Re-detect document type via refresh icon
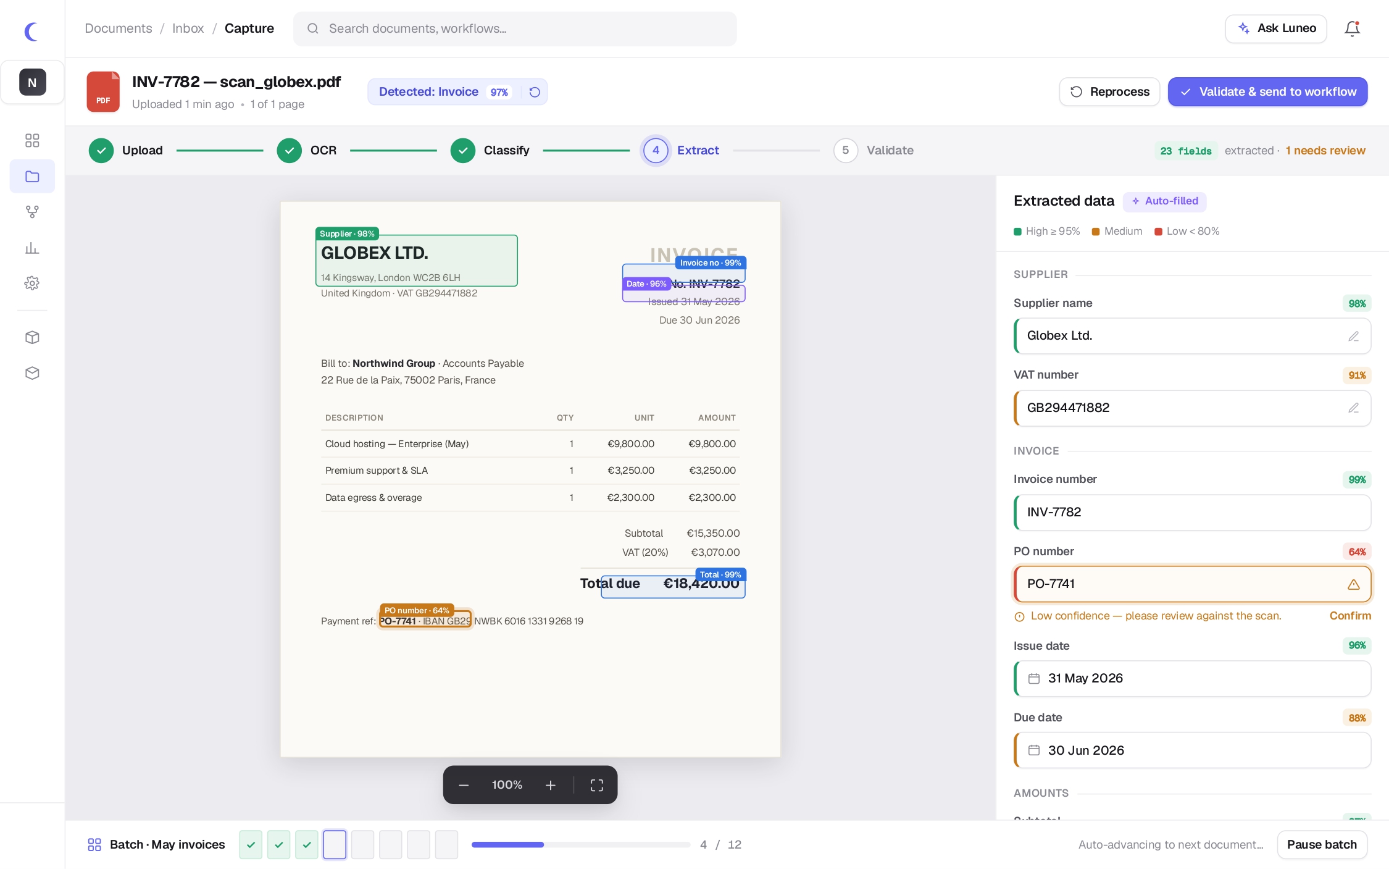 pos(535,92)
